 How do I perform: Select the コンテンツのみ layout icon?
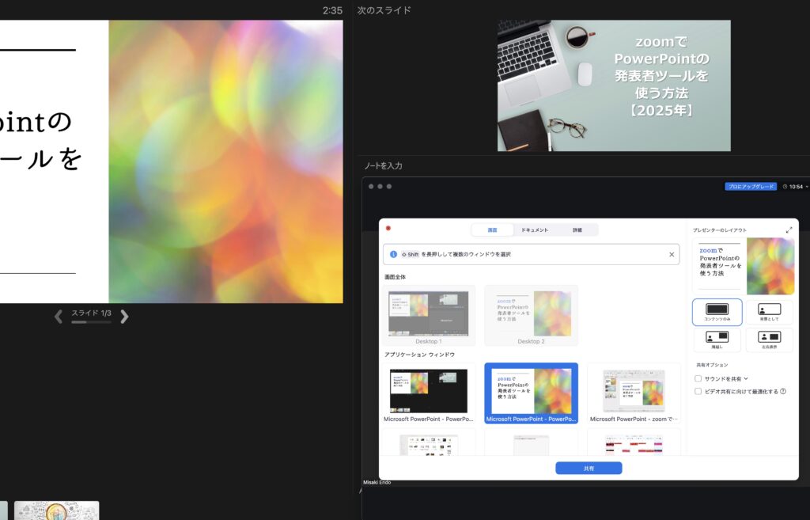717,311
